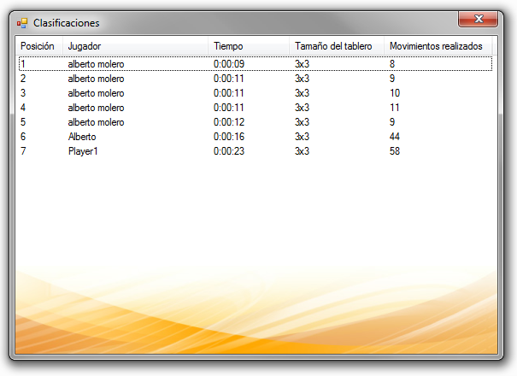Click the Tamaño del tablero column header
Viewport: 517px width, 376px height.
point(337,46)
